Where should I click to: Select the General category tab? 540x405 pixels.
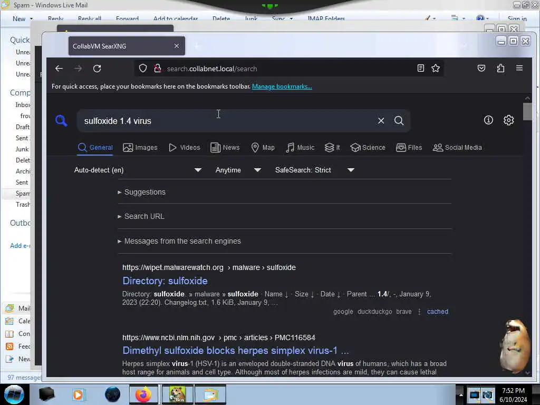click(95, 148)
